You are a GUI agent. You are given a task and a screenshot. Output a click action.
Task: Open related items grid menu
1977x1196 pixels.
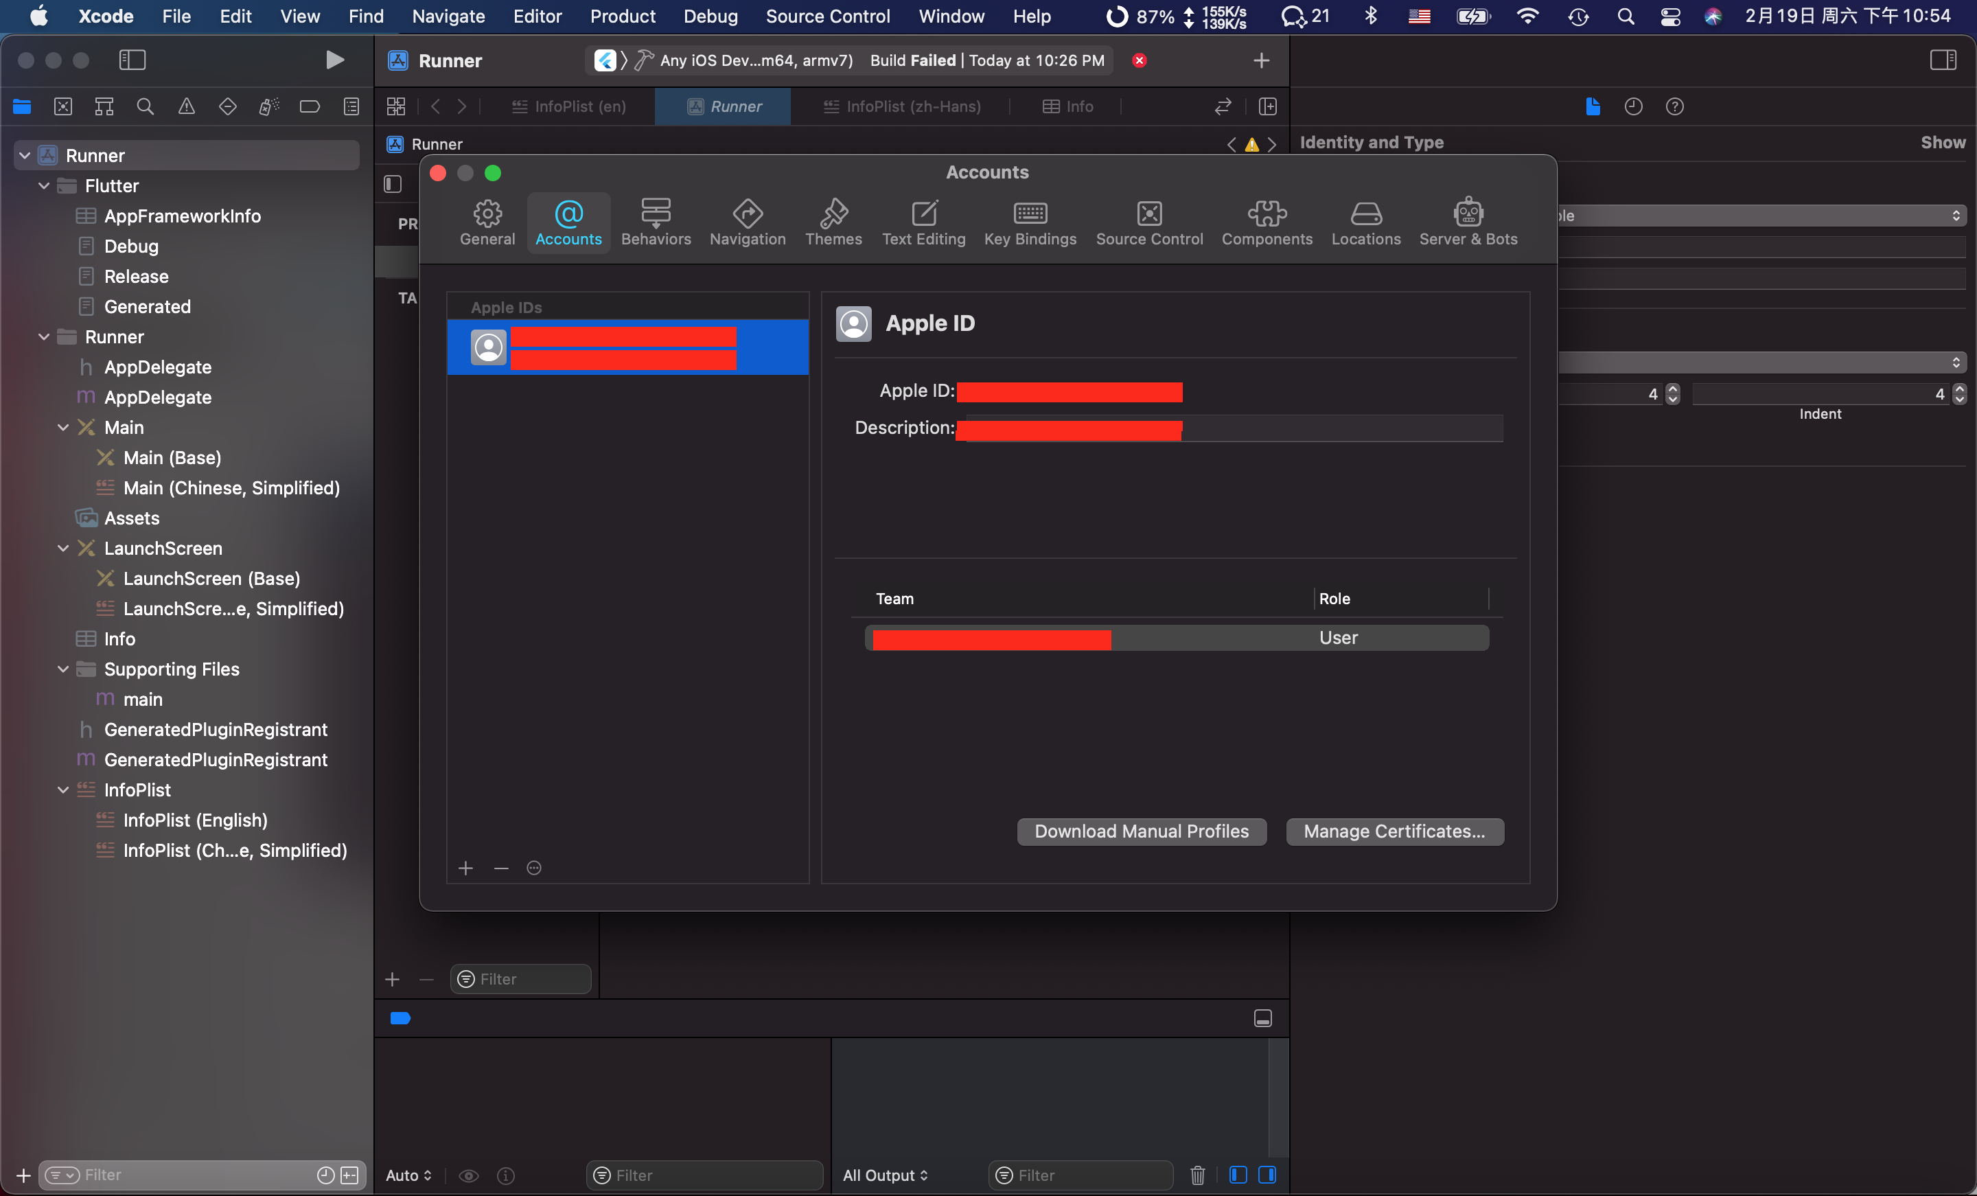tap(395, 106)
